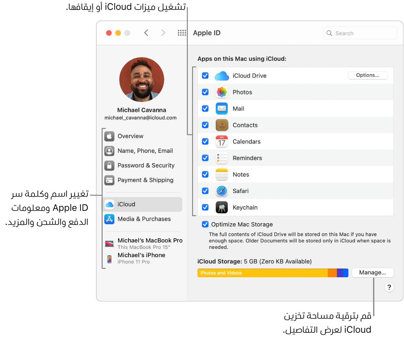Click Photos and Videos storage segment
This screenshot has height=338, width=404.
click(262, 273)
